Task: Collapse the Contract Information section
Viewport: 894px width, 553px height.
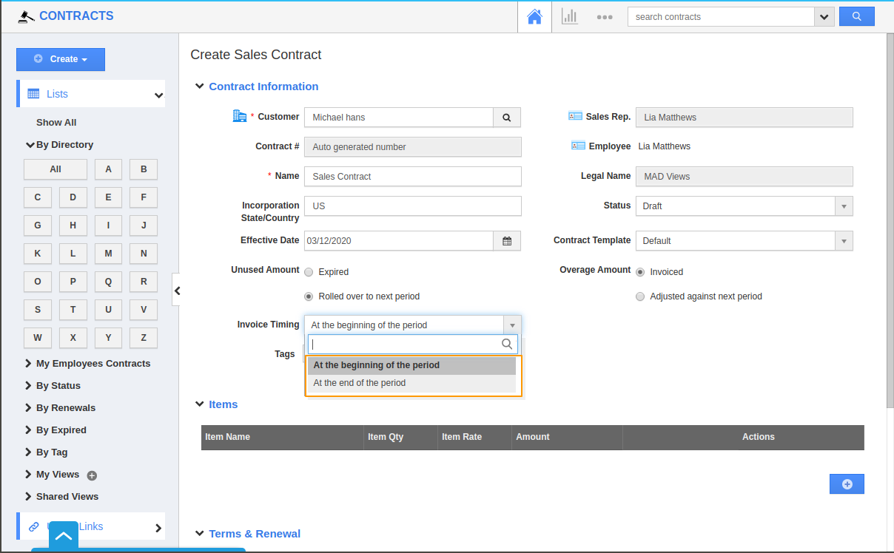Action: tap(199, 86)
